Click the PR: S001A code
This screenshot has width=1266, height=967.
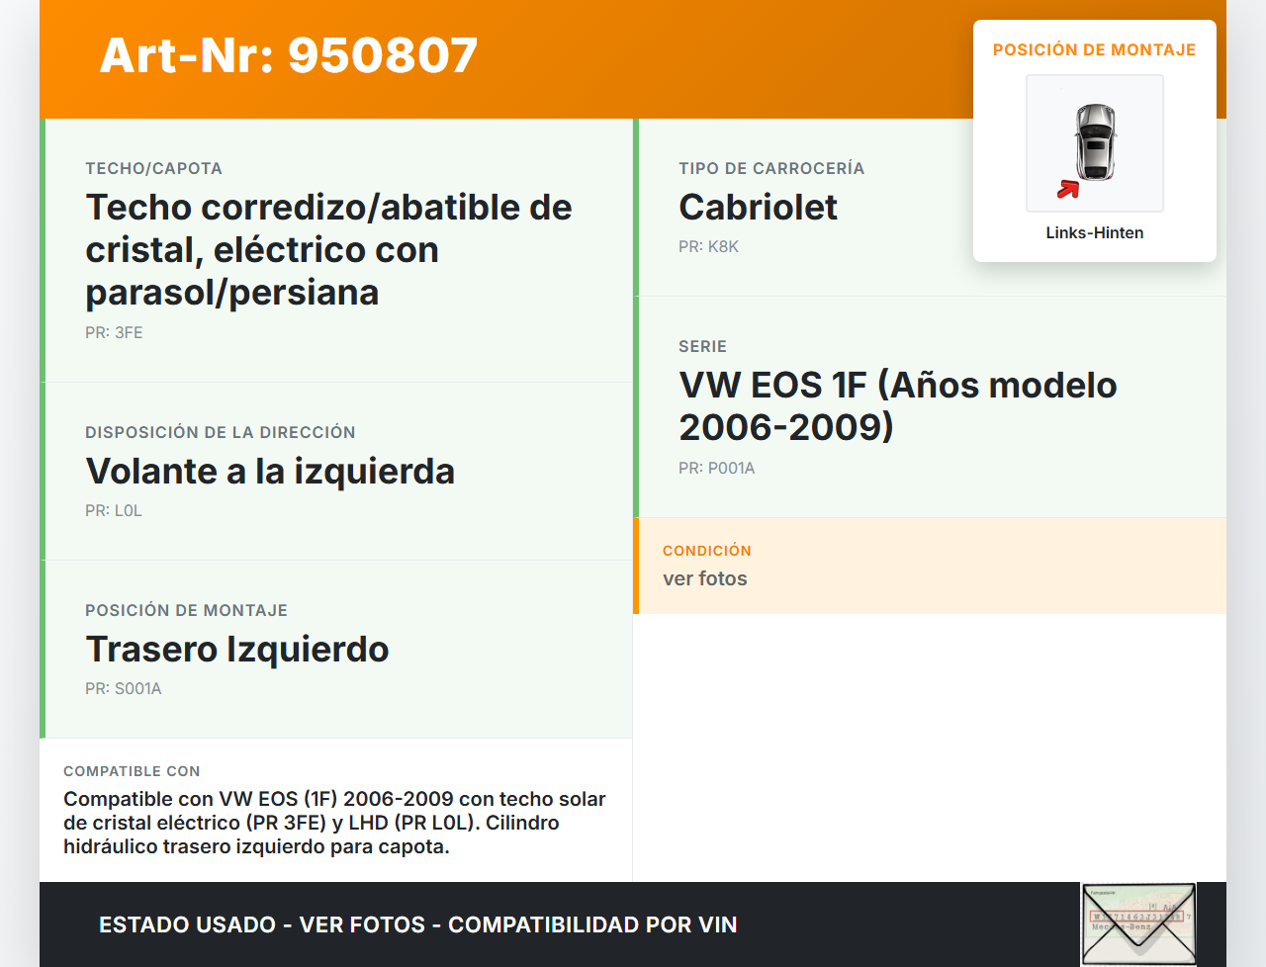123,689
